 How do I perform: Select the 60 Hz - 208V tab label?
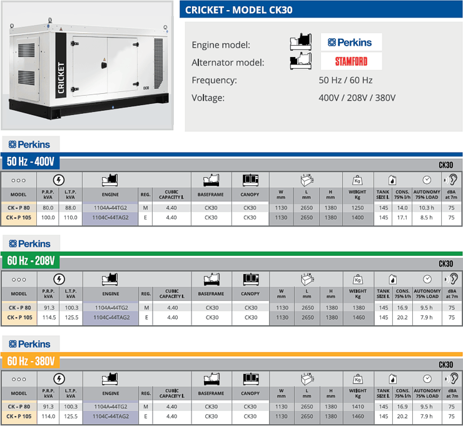(31, 261)
